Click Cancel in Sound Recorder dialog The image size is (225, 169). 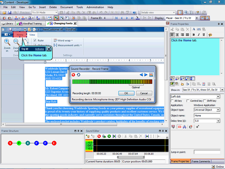144,93
